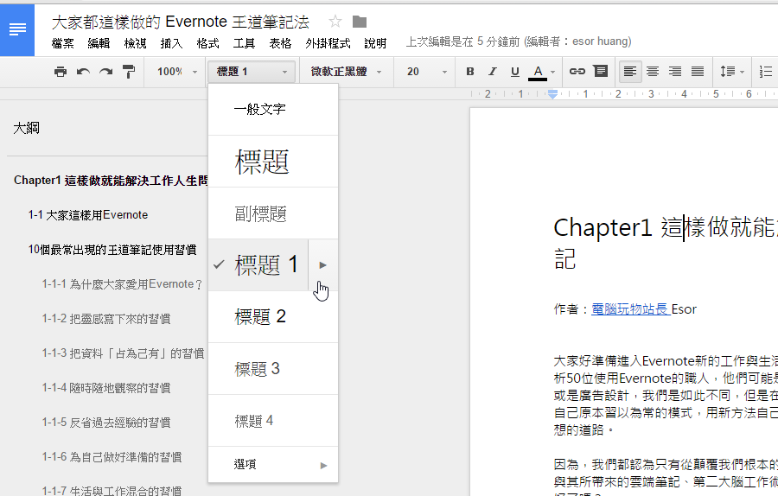Go to 10個最常出現的王道筆記使用習慣 outline entry
This screenshot has width=778, height=496.
tap(112, 250)
